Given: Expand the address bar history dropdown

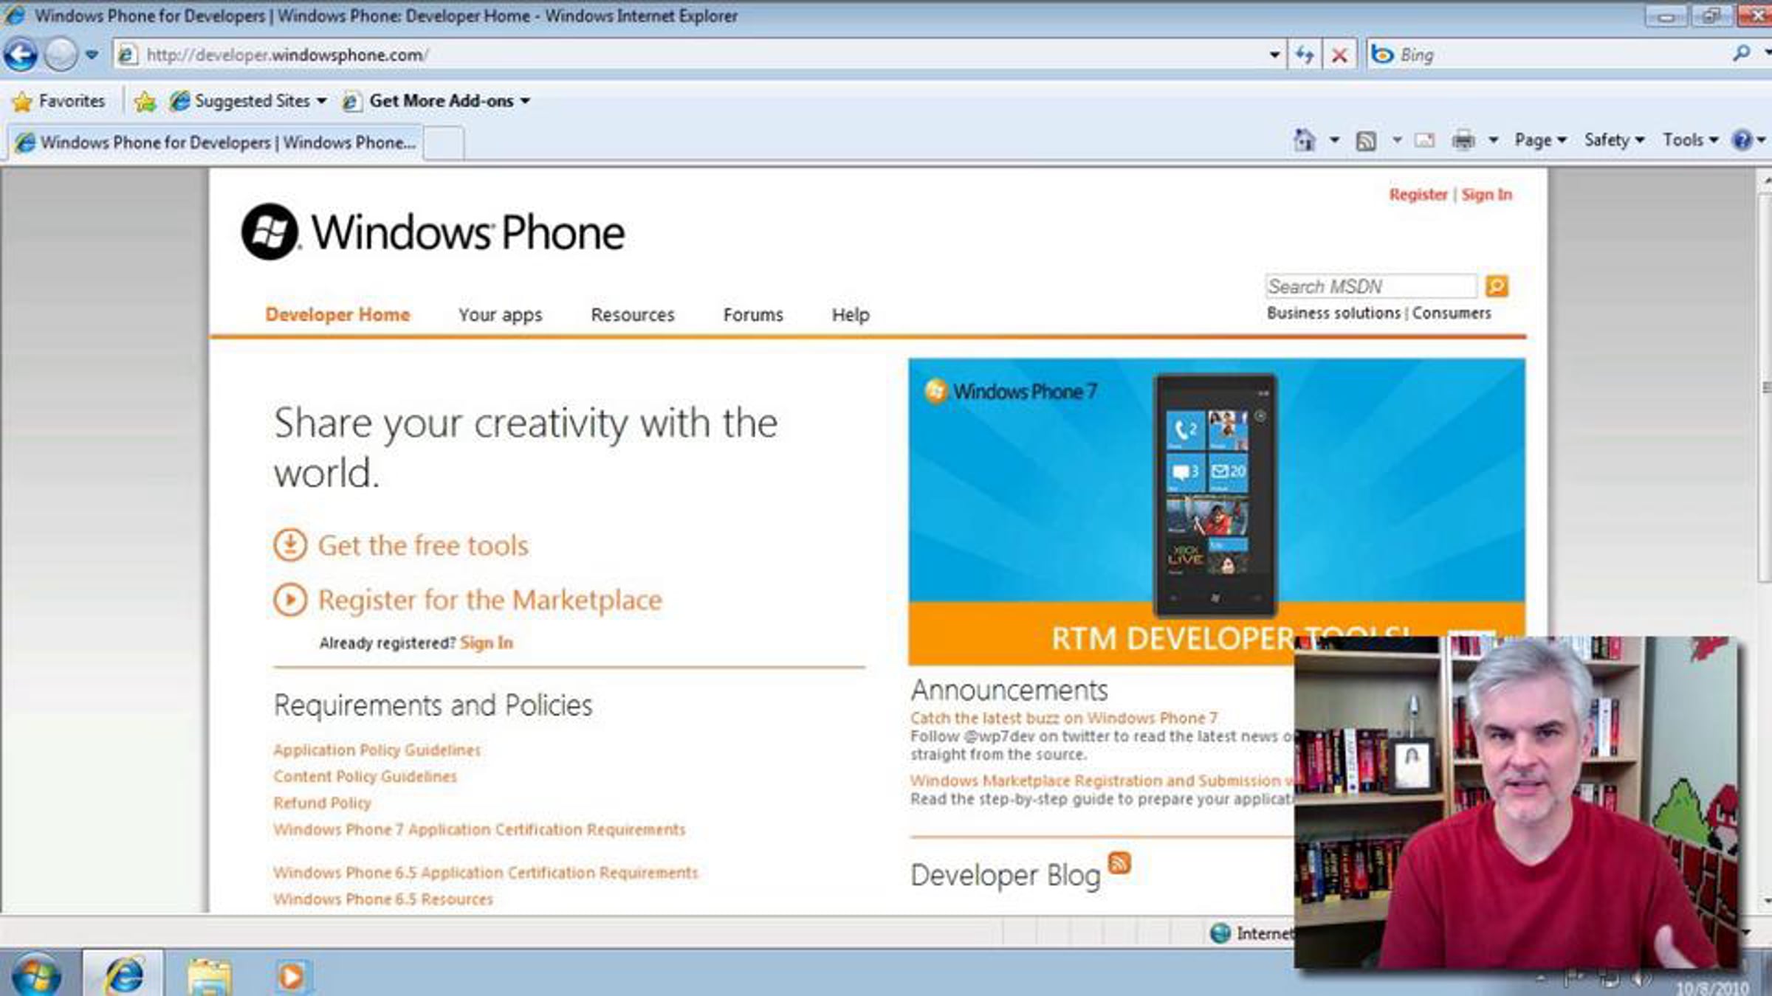Looking at the screenshot, I should (1274, 55).
